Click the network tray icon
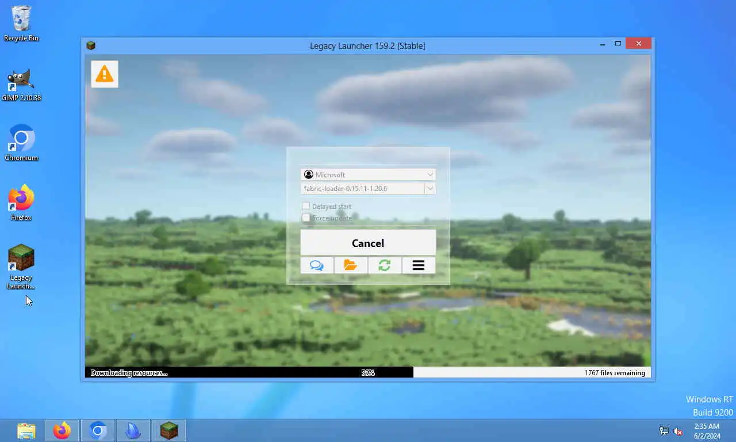Viewport: 736px width, 442px height. click(x=664, y=430)
